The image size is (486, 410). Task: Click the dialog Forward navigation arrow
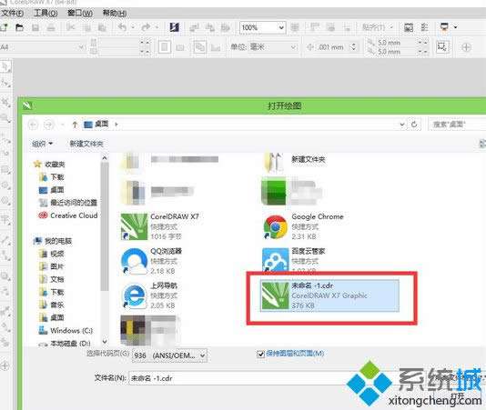tap(48, 125)
